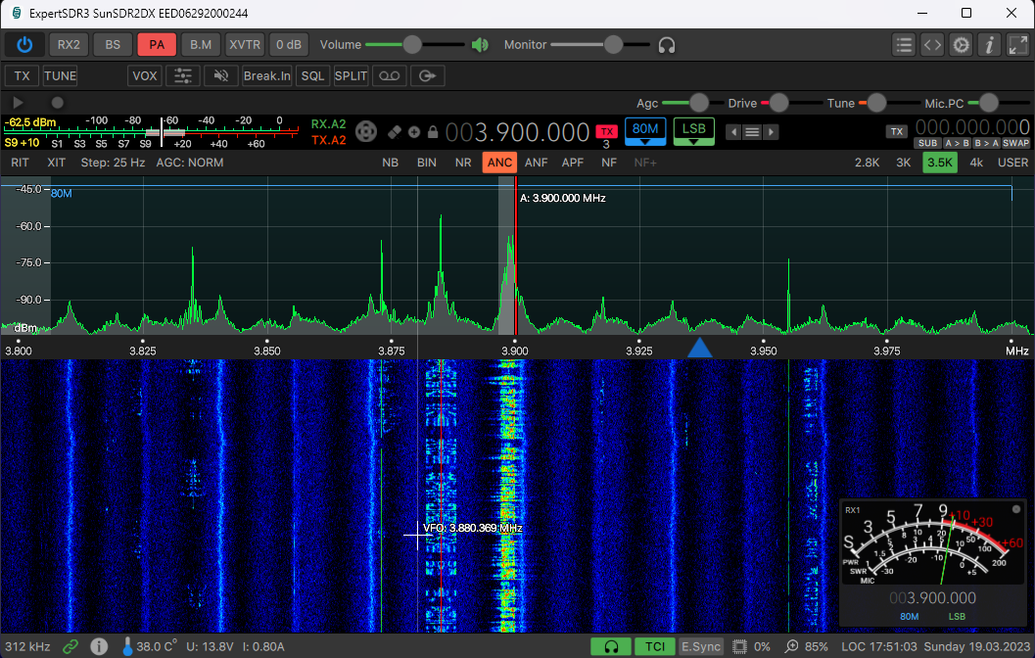Screen dimensions: 1035x658
Task: Open the info about icon
Action: click(x=989, y=45)
